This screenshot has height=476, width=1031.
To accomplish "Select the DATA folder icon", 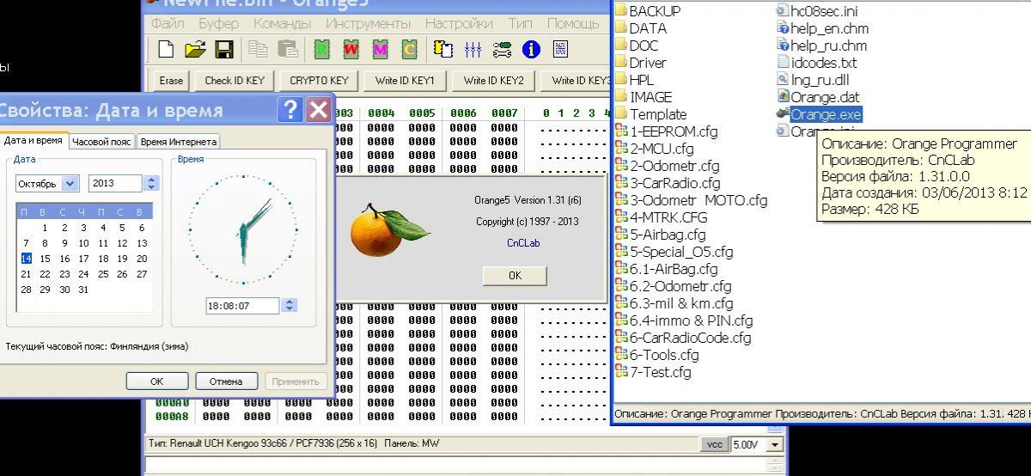I will (x=621, y=28).
